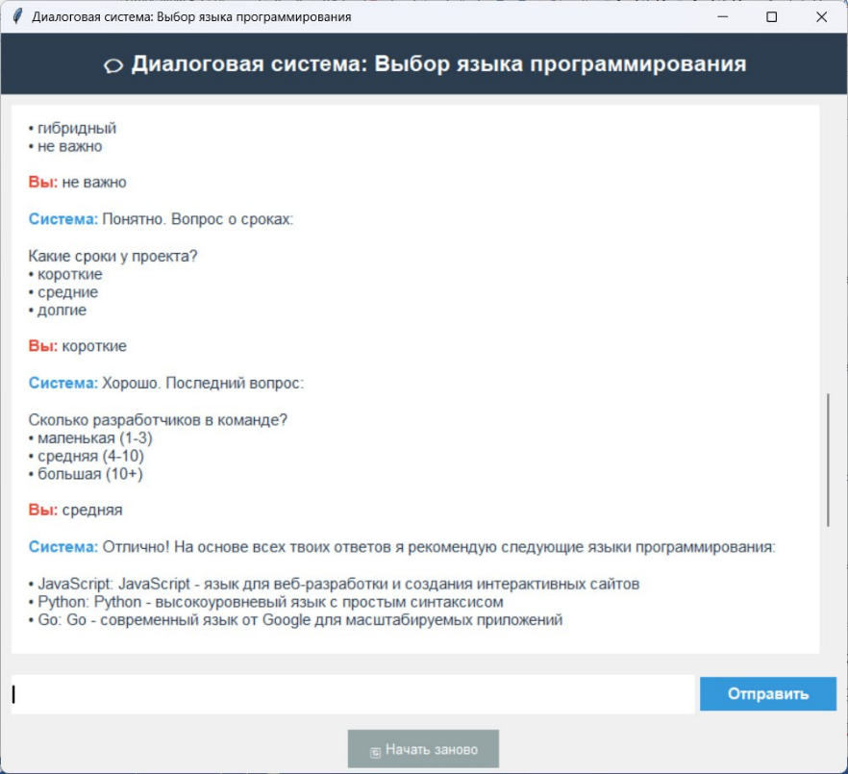Viewport: 848px width, 774px height.
Task: Click the scrollbar track above the thumb
Action: [827, 240]
